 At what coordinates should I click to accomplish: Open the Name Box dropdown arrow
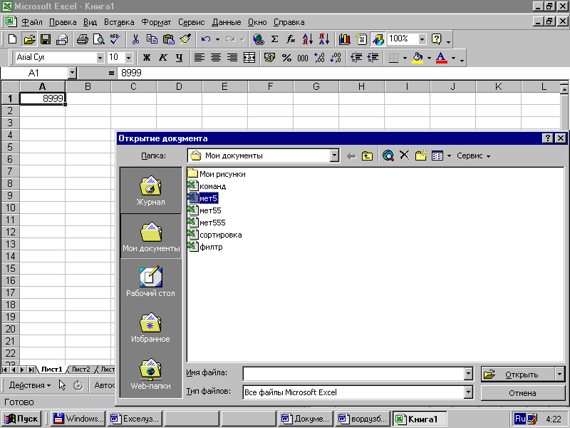72,73
